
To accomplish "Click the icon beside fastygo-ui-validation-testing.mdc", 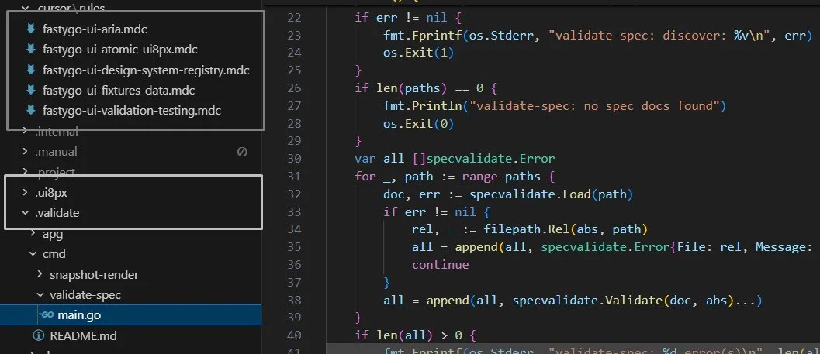I will pos(31,111).
